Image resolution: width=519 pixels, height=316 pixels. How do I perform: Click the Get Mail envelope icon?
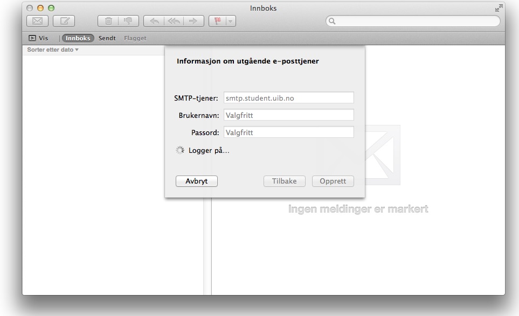coord(37,22)
